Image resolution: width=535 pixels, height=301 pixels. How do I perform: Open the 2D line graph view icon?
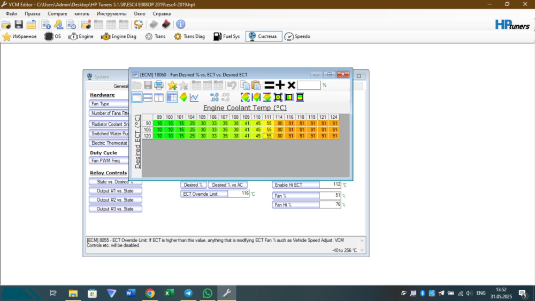[194, 97]
